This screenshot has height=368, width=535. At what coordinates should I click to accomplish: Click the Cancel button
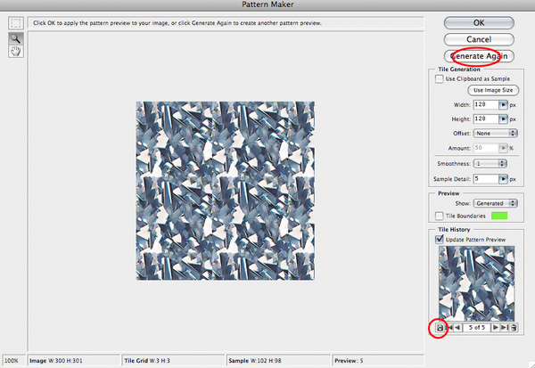[479, 39]
